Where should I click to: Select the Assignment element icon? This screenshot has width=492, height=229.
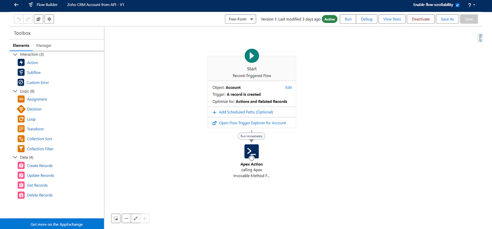pos(21,99)
